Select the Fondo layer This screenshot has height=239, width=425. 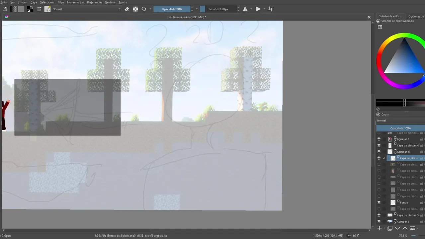click(x=404, y=202)
